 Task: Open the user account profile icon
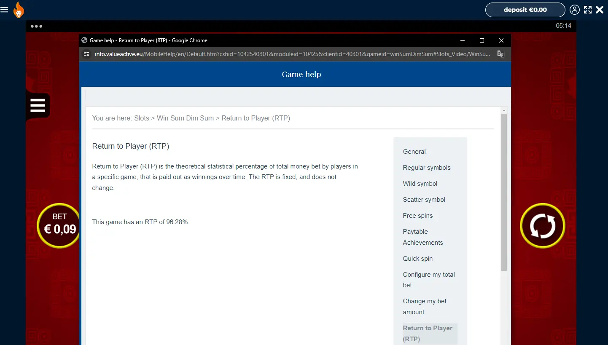coord(574,10)
